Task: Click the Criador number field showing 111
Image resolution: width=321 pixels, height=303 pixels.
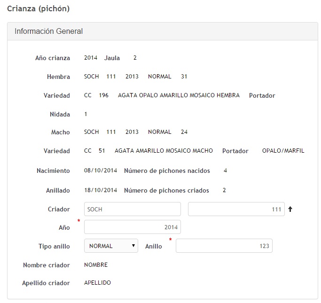Action: 236,209
